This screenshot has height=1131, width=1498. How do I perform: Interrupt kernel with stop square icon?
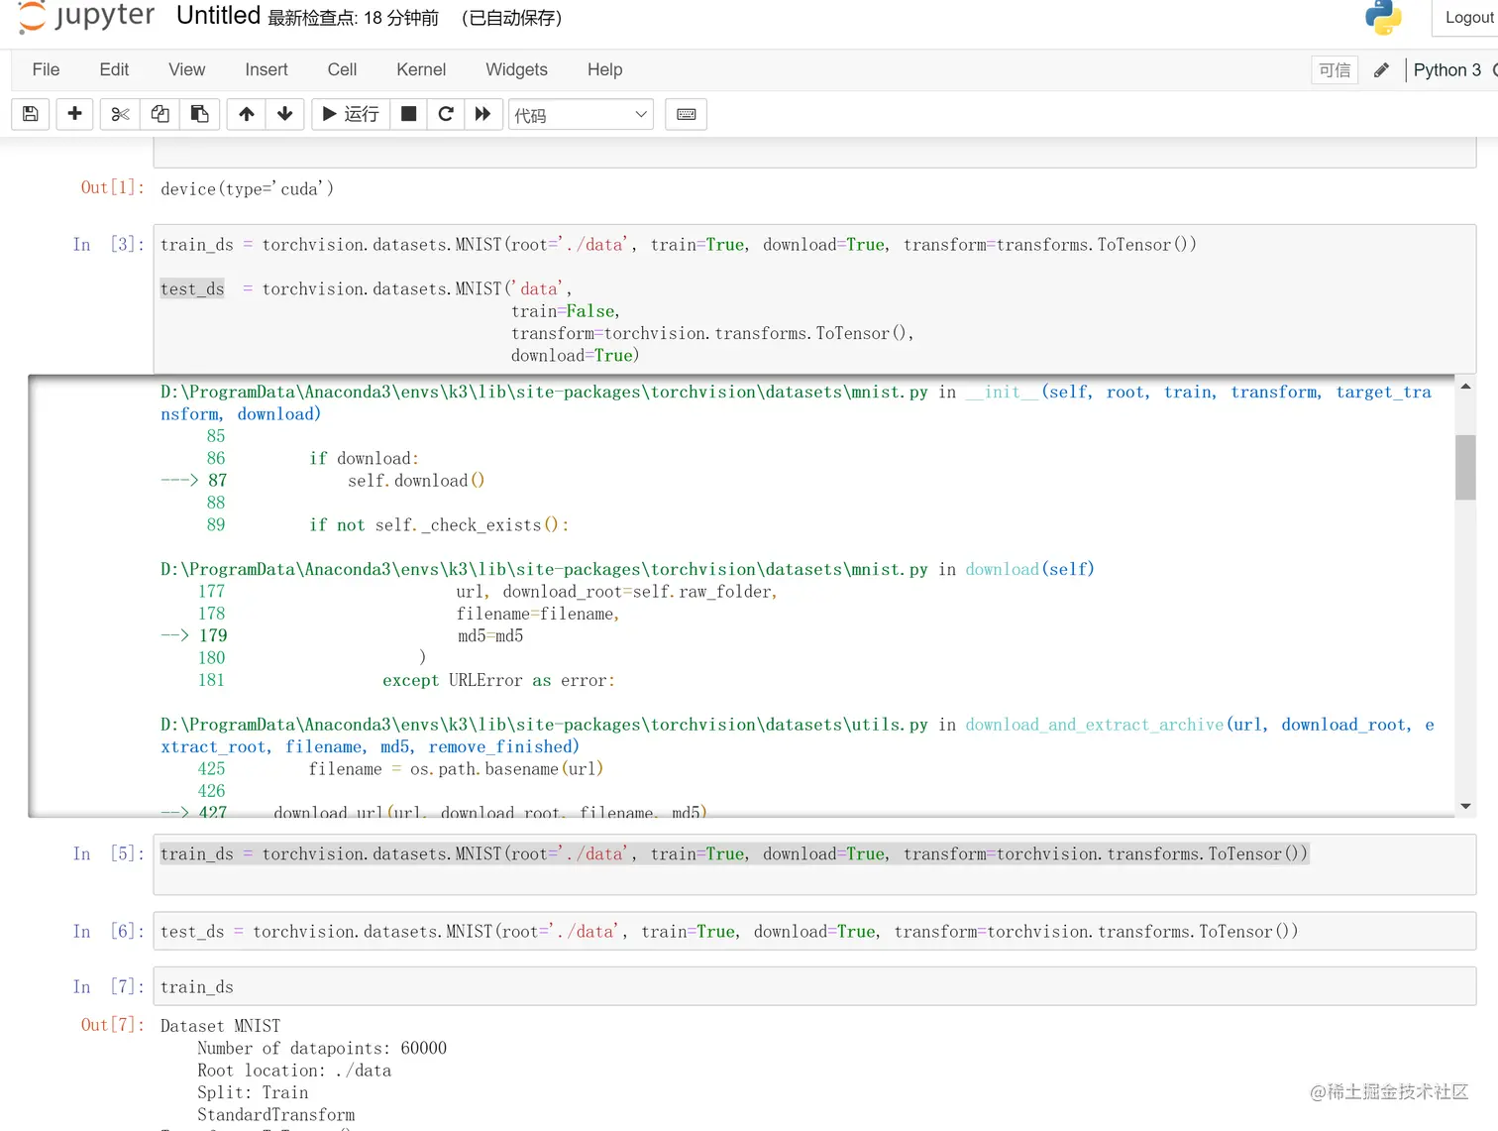pyautogui.click(x=408, y=114)
